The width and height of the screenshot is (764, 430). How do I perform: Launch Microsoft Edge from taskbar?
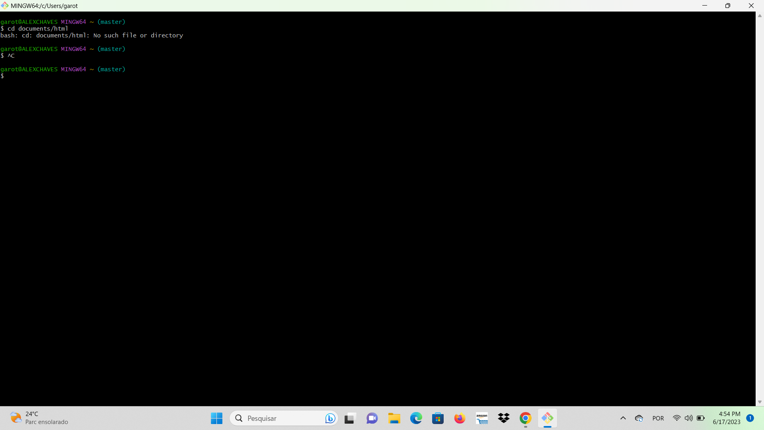coord(416,418)
